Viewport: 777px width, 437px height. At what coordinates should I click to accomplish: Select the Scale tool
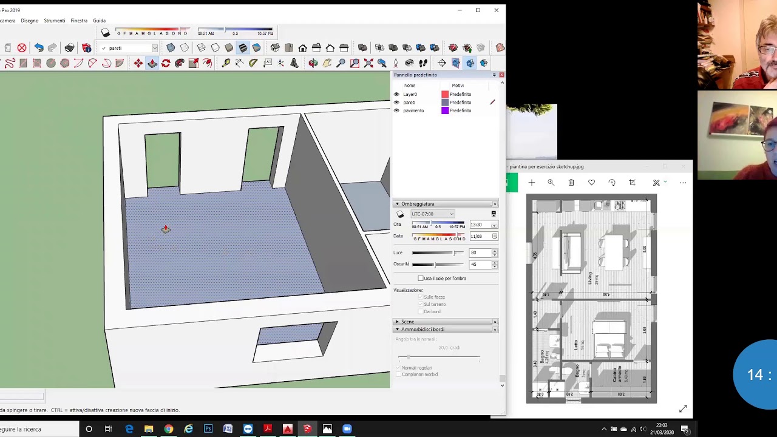[x=194, y=63]
